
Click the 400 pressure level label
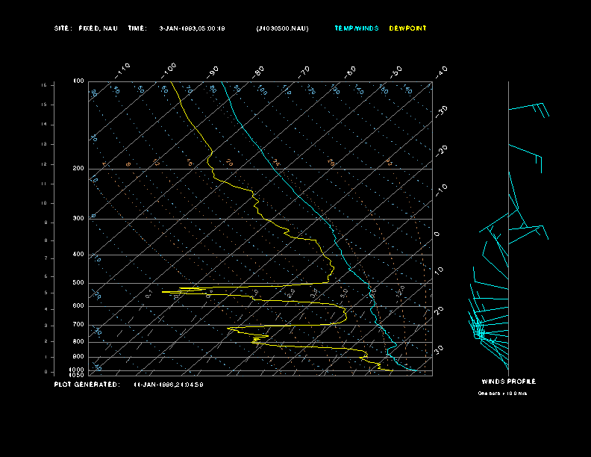(x=78, y=255)
